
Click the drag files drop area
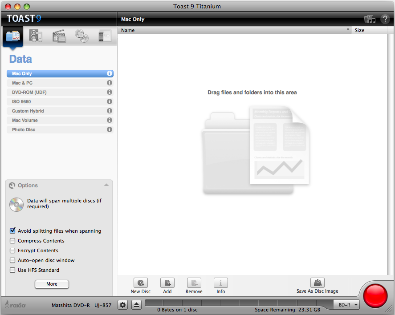pos(252,154)
